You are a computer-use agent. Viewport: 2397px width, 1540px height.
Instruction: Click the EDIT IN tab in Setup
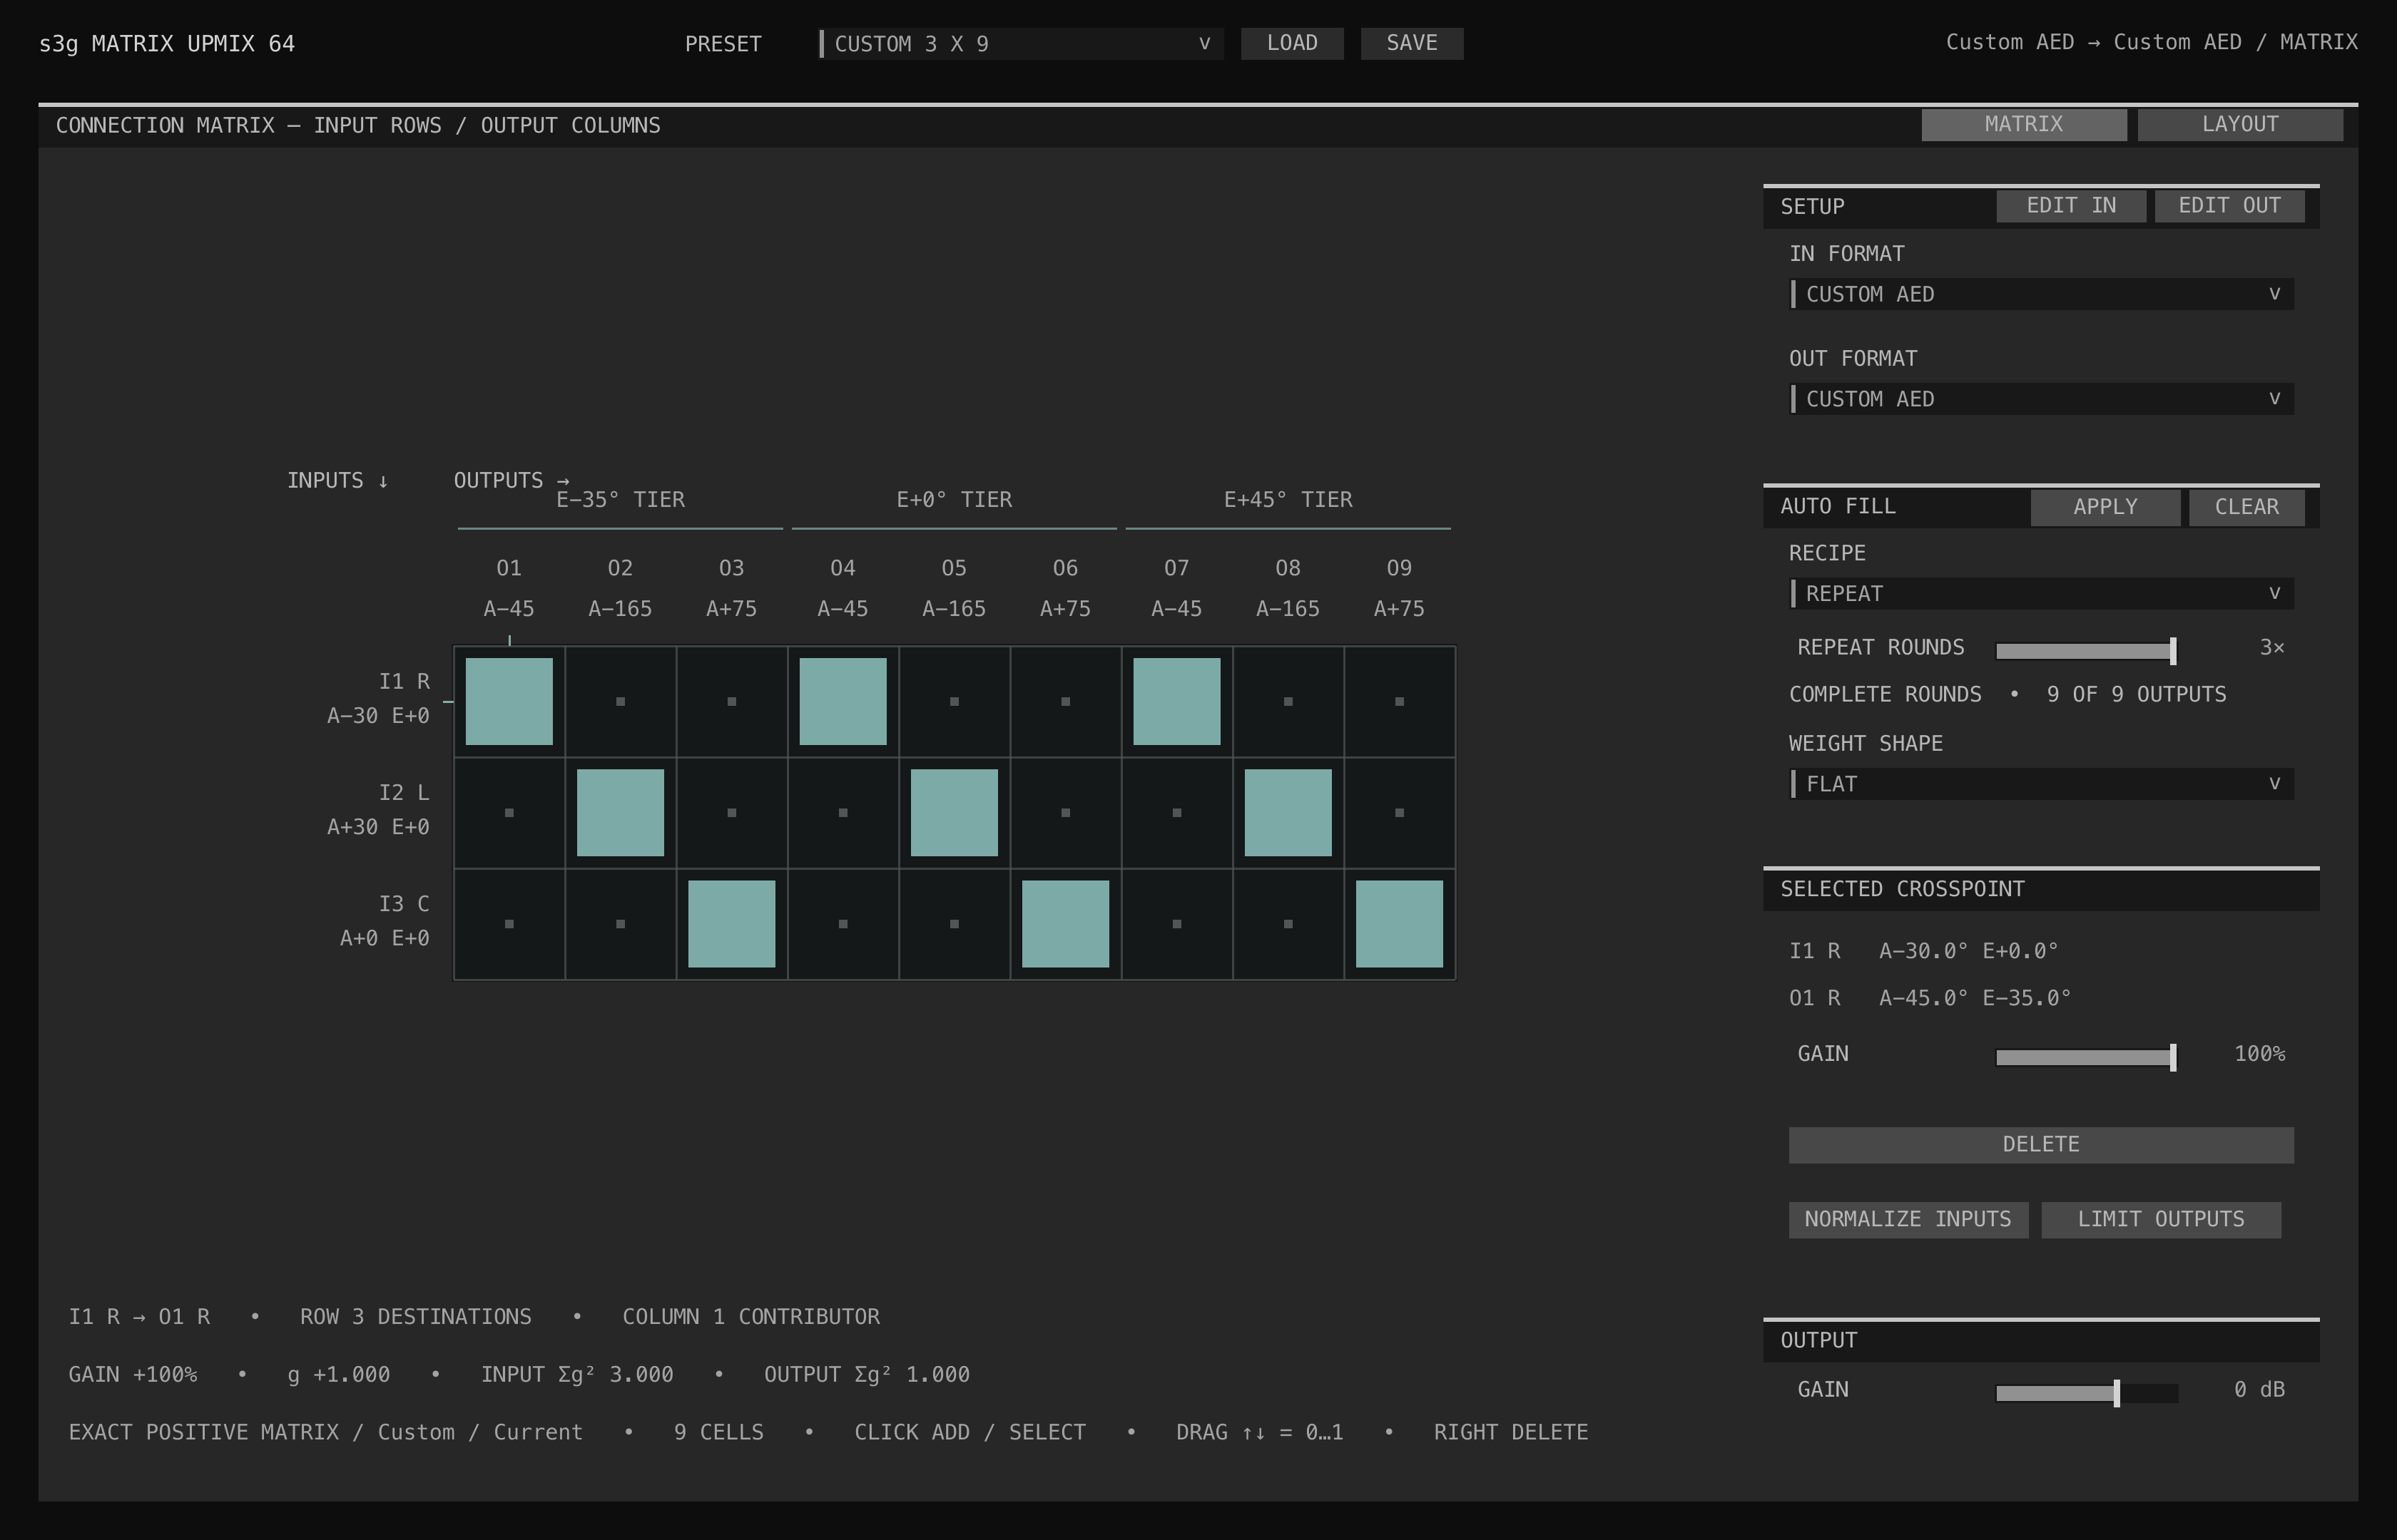(x=2071, y=205)
